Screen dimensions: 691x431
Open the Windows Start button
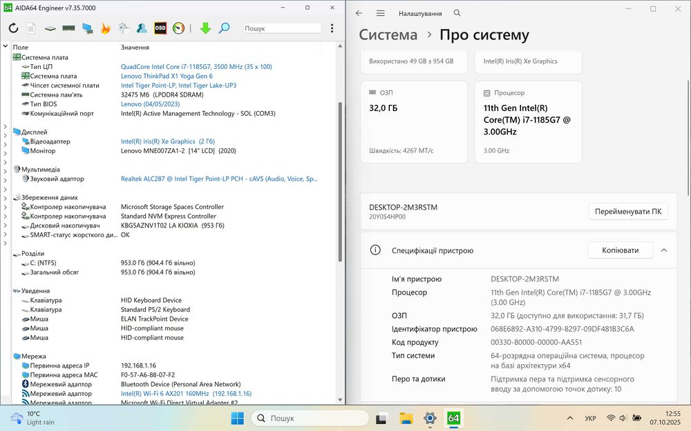pyautogui.click(x=237, y=419)
